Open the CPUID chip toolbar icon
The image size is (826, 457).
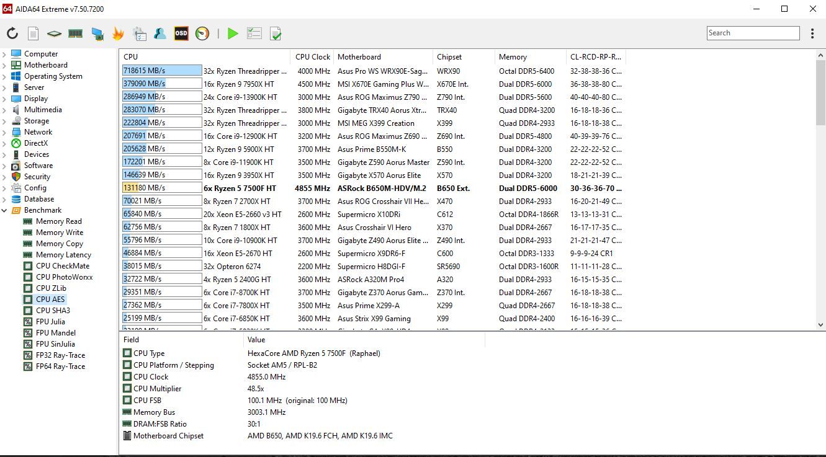coord(55,33)
